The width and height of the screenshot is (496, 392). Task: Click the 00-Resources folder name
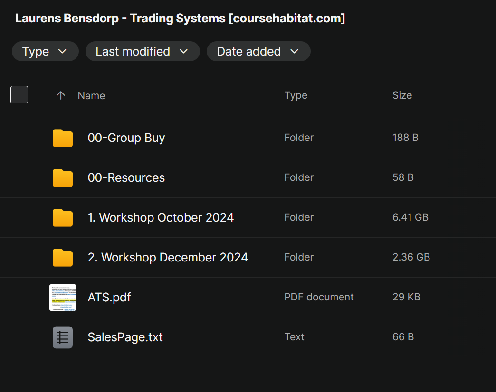coord(126,178)
